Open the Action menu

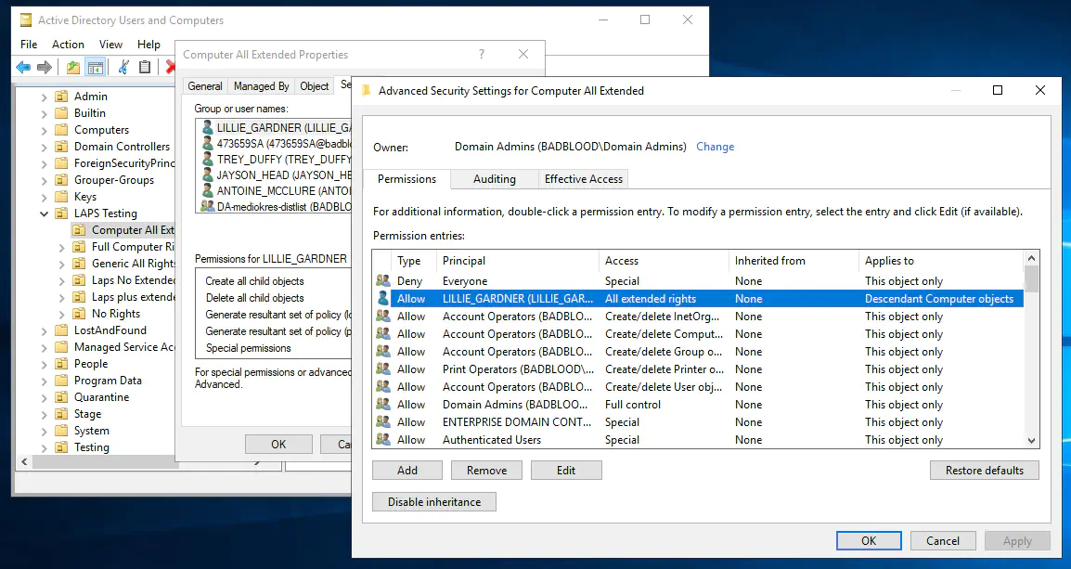[x=69, y=45]
